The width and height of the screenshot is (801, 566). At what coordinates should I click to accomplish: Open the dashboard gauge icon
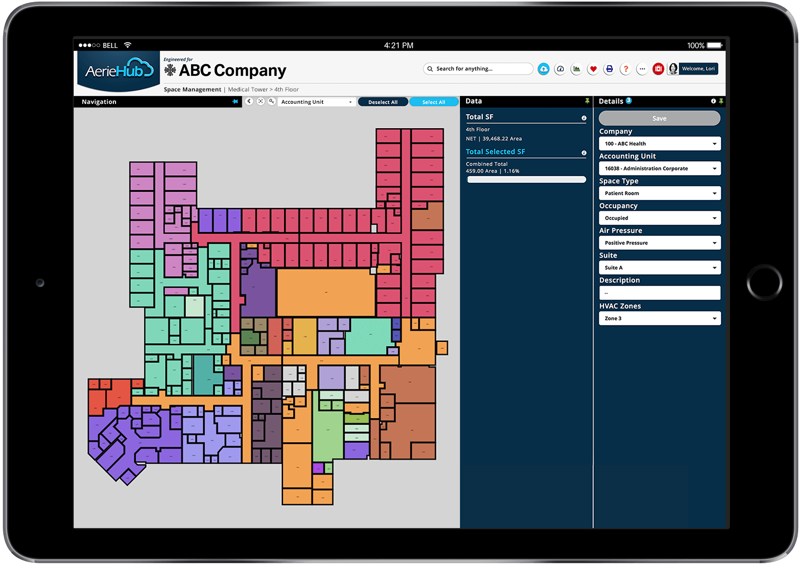pos(560,69)
